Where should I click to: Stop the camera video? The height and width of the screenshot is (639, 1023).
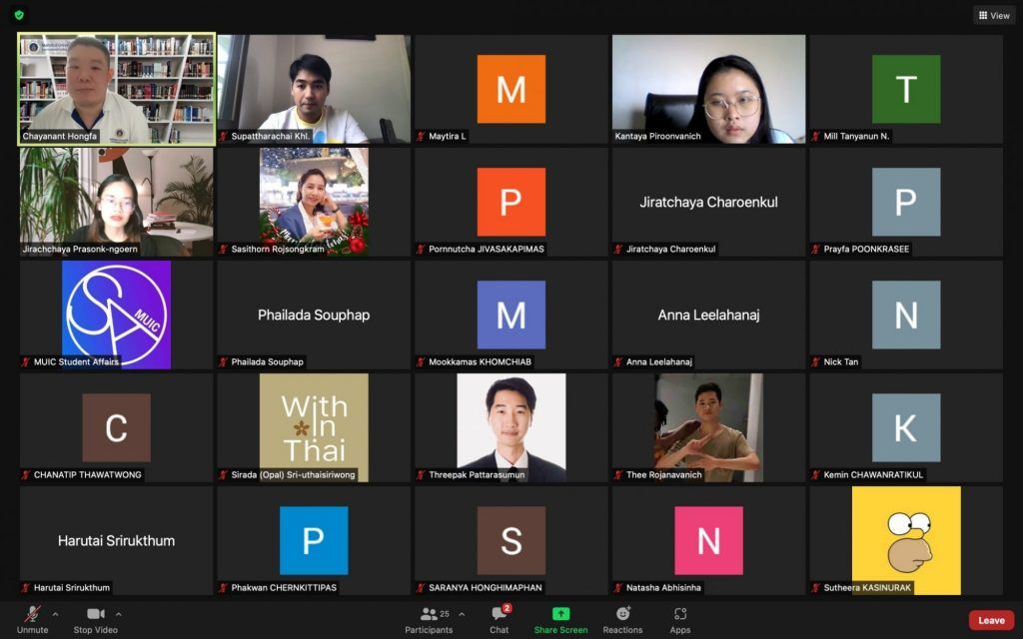pos(95,618)
